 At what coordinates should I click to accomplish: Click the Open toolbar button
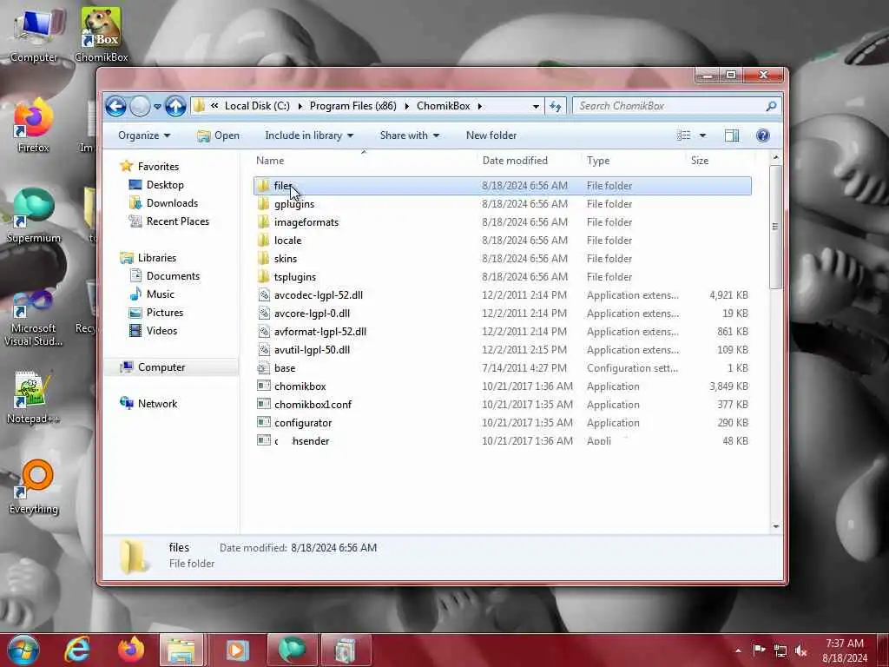pos(218,135)
